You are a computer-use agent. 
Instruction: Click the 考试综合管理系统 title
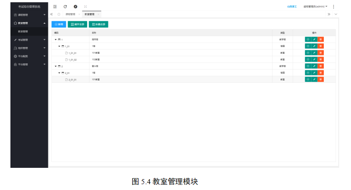29,7
